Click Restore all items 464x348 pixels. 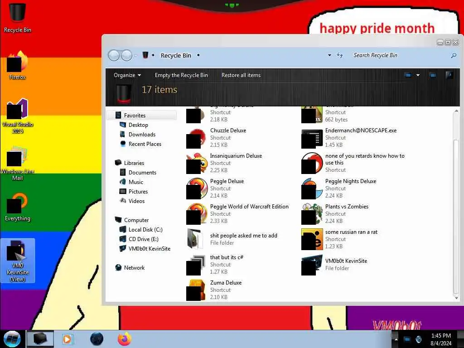(x=241, y=75)
